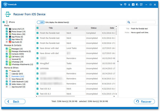Select the App Videos icon
Image resolution: width=160 pixels, height=111 pixels.
pyautogui.click(x=10, y=39)
